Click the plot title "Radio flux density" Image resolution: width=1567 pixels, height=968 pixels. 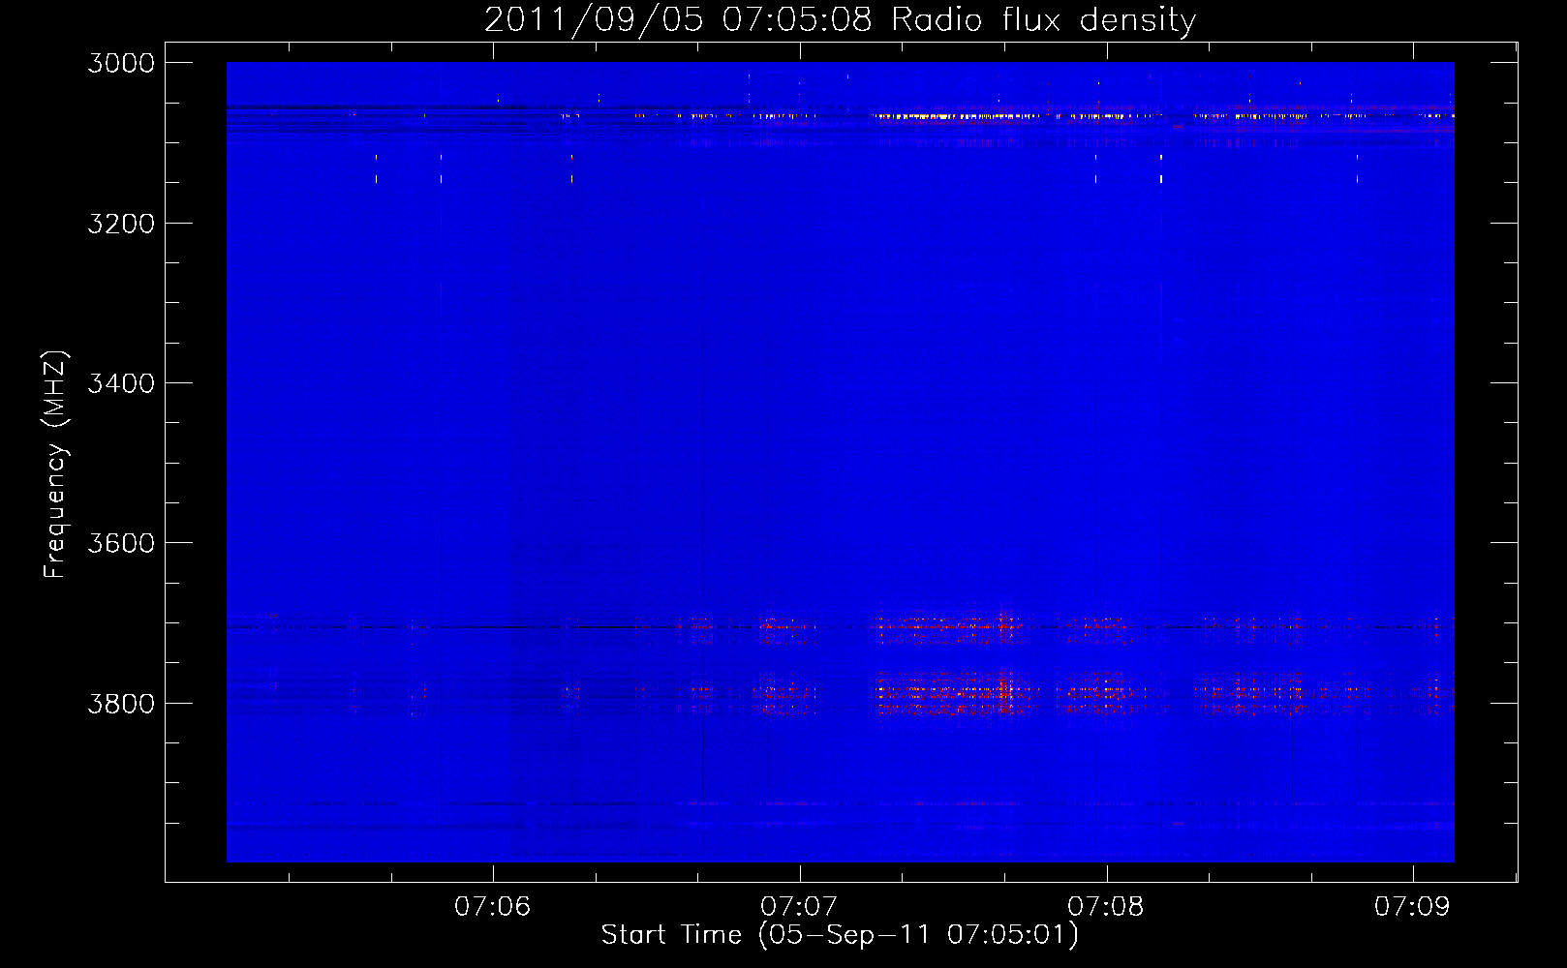tap(1043, 20)
